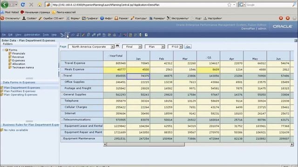Viewport: 298px width, 167px height.
Task: Open the browser history dropdown arrow
Action: pos(16,5)
